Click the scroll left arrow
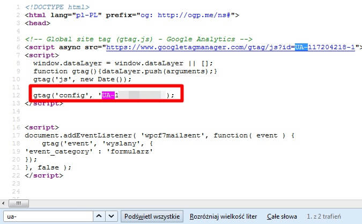 click(x=3, y=203)
